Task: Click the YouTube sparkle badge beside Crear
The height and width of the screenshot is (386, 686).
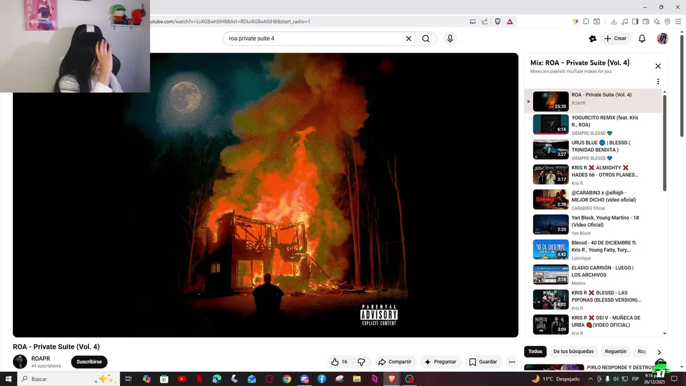Action: click(592, 39)
